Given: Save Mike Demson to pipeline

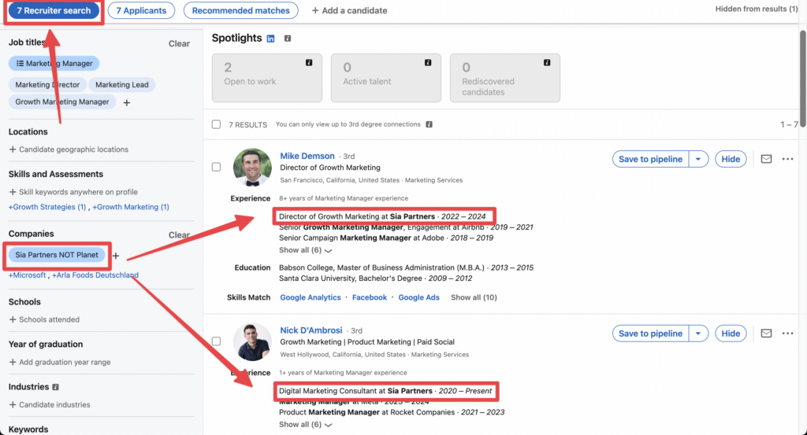Looking at the screenshot, I should click(650, 159).
